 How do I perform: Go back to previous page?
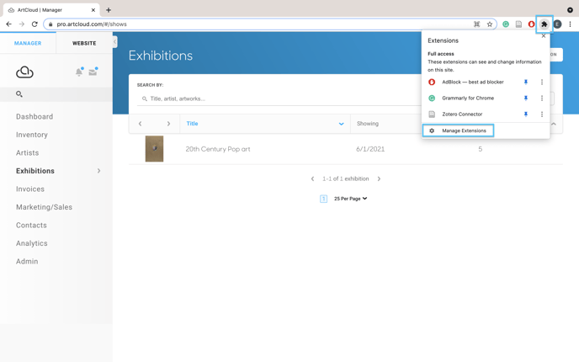(9, 24)
